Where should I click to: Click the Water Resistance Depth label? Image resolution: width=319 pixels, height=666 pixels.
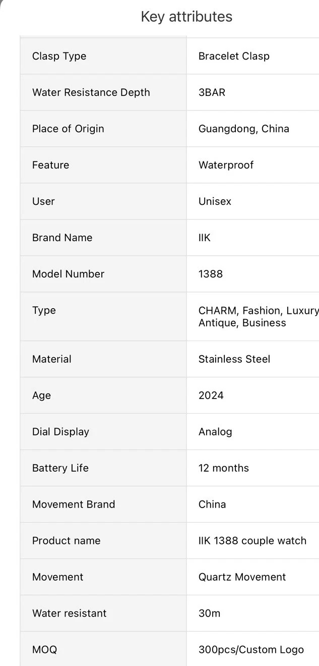click(91, 92)
